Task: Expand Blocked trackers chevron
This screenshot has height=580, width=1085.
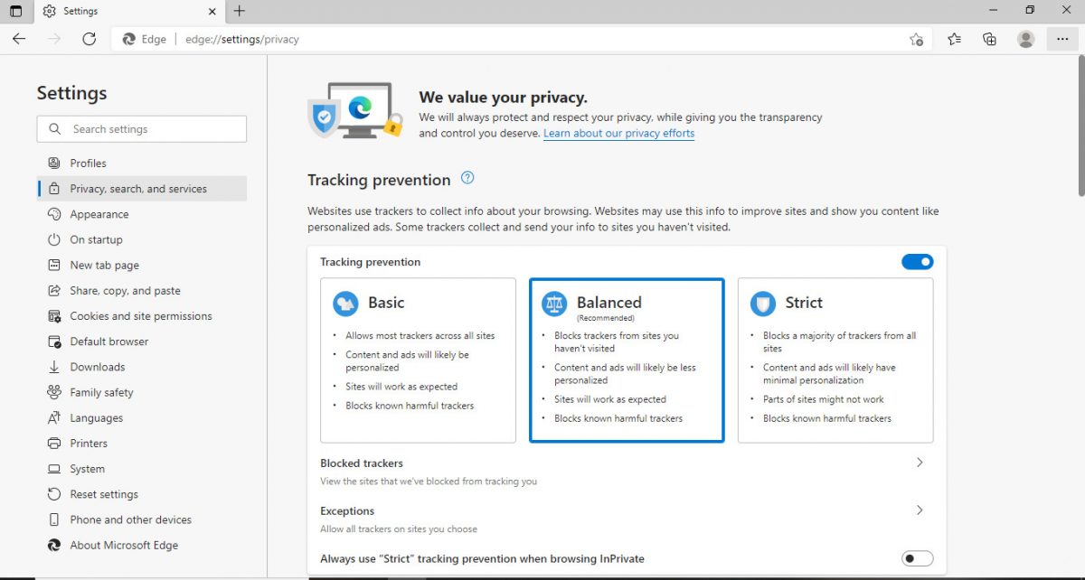Action: 920,463
